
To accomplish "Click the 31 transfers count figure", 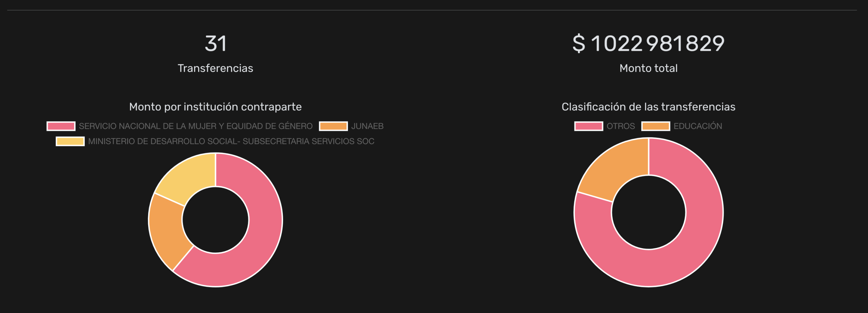I will (216, 44).
